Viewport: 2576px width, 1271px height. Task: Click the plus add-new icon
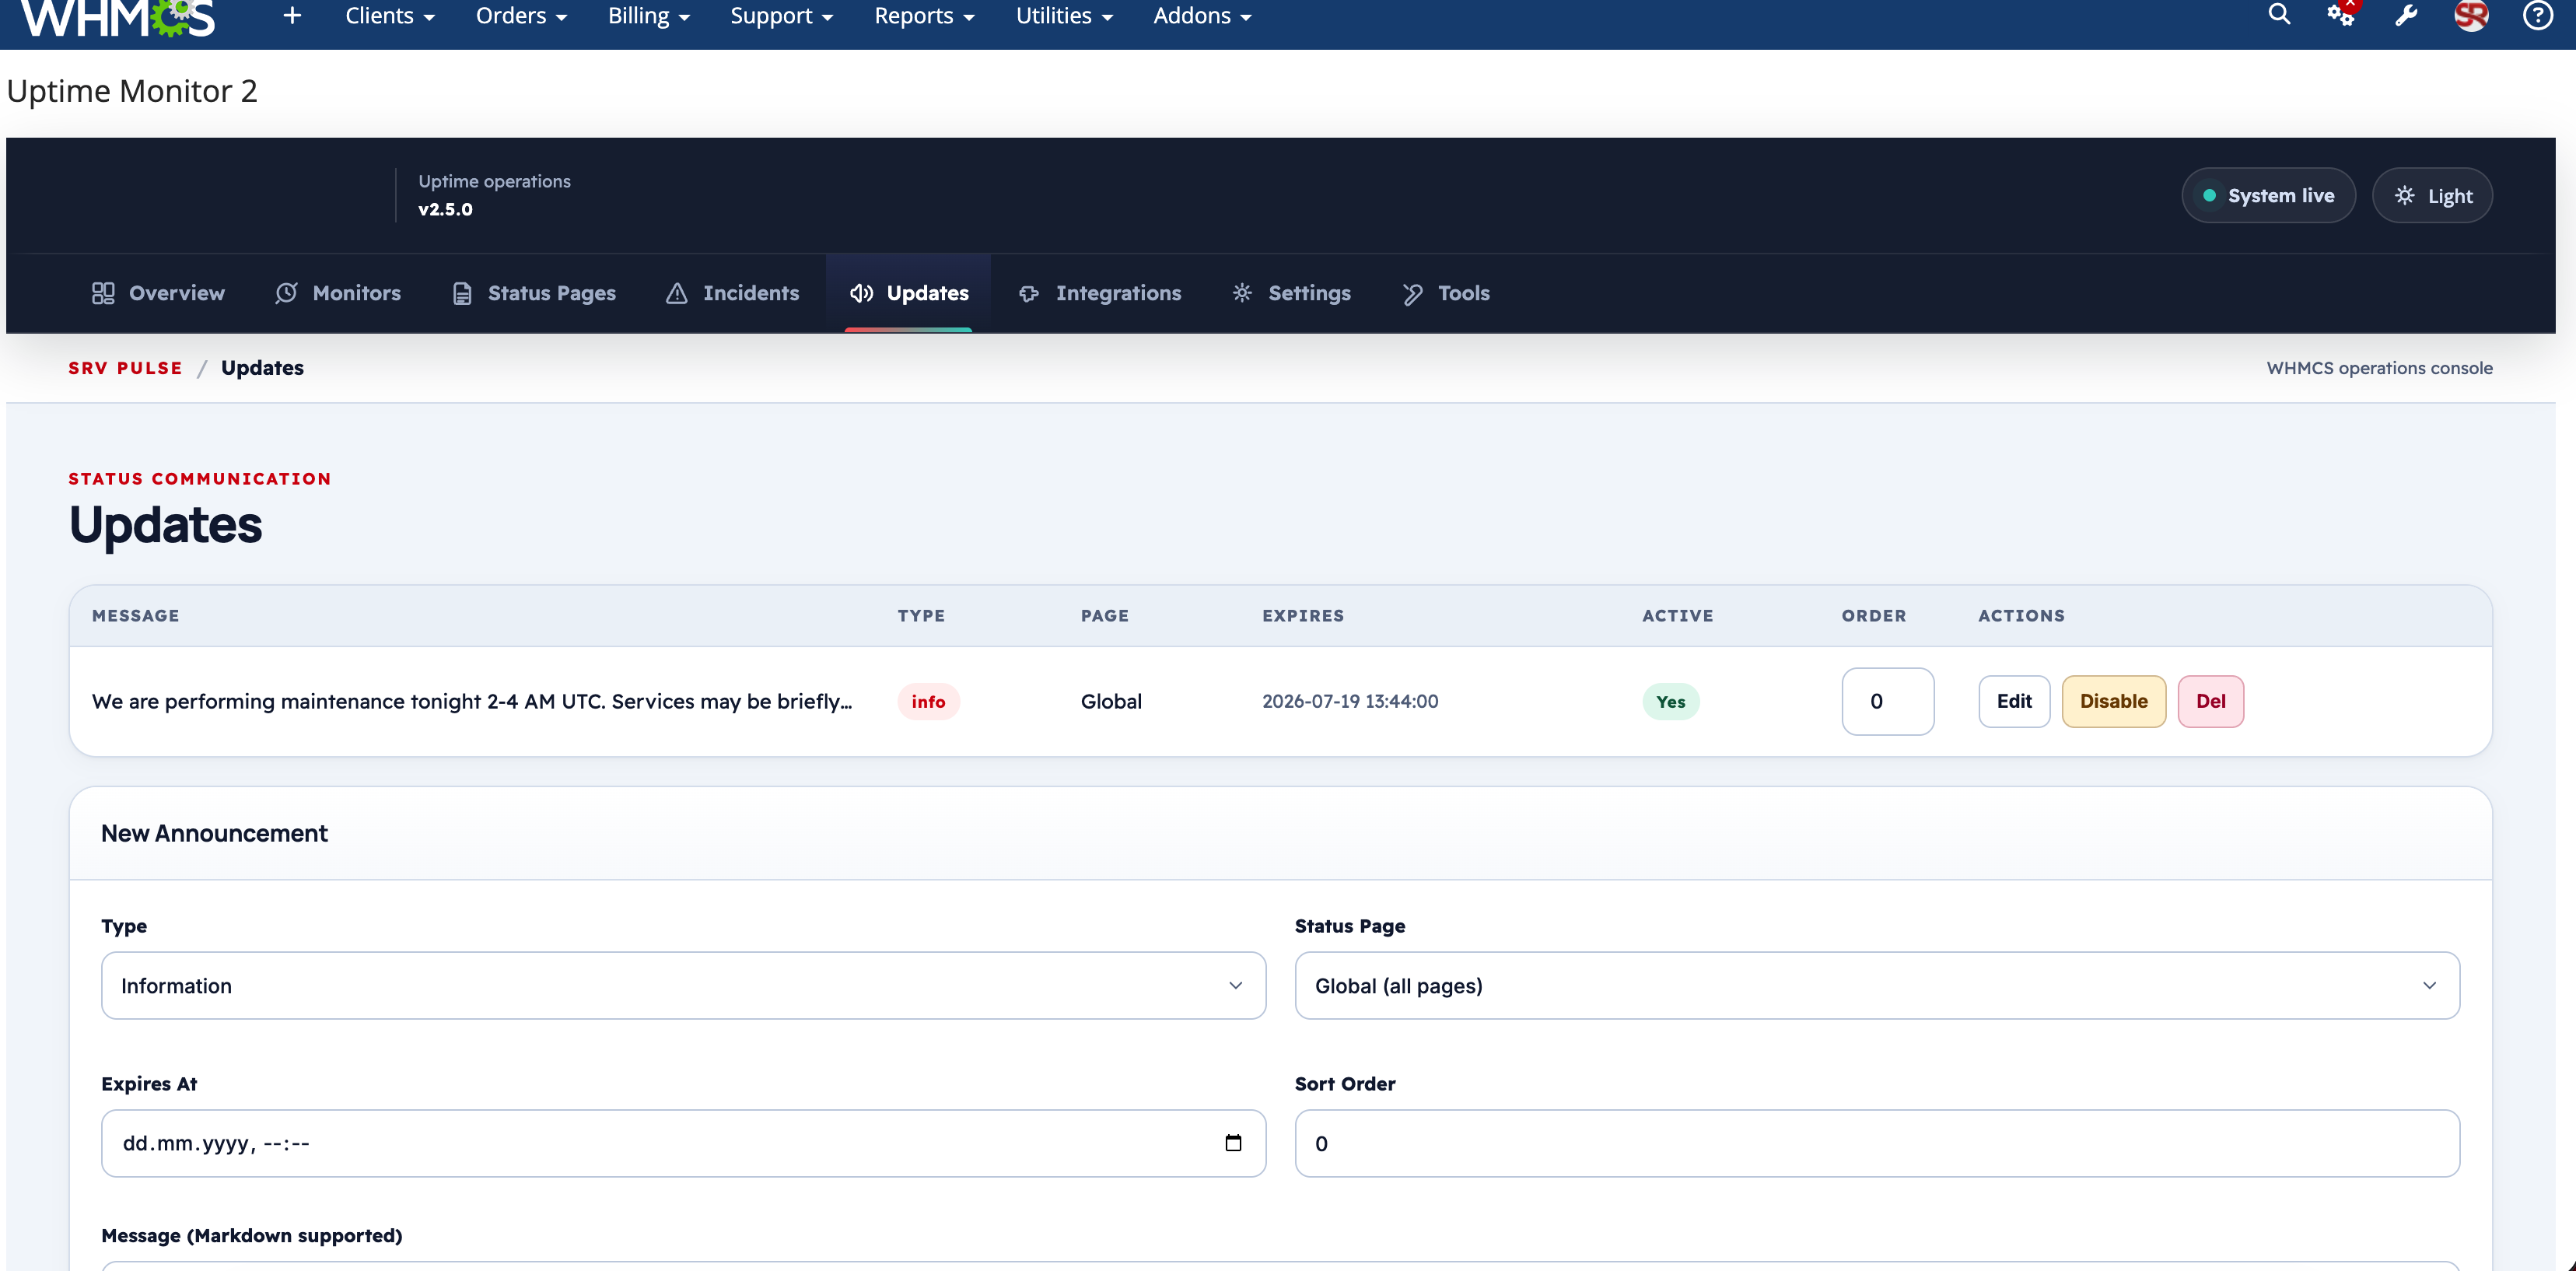coord(292,16)
